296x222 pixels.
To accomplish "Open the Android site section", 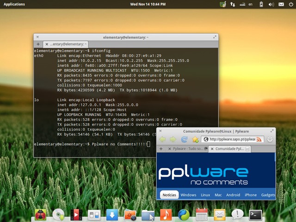I will point(233,195).
